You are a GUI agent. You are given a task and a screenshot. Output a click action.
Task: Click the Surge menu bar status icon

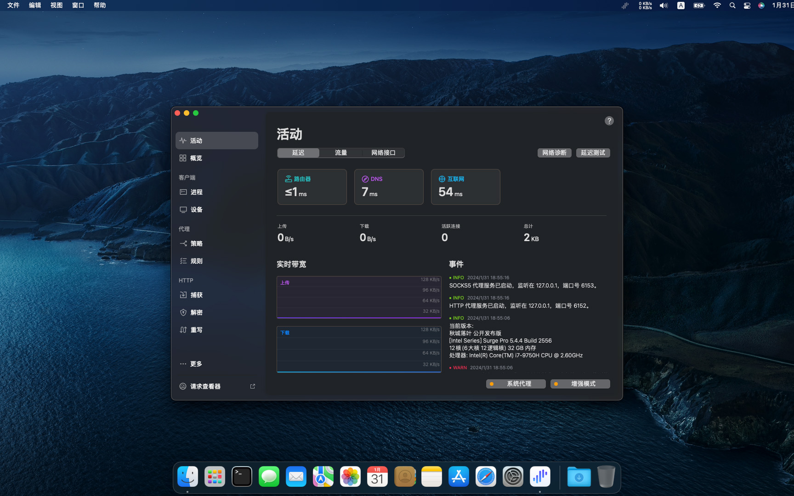(625, 6)
